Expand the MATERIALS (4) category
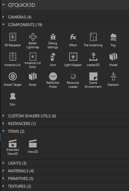The image size is (129, 191). tap(3, 171)
